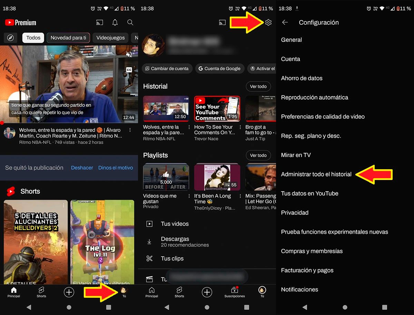414x315 pixels.
Task: Open Privacidad in Configuración
Action: pyautogui.click(x=295, y=212)
